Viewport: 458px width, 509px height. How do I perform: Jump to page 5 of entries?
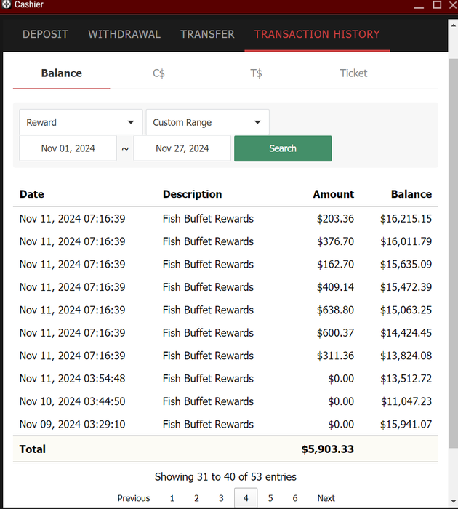coord(270,498)
